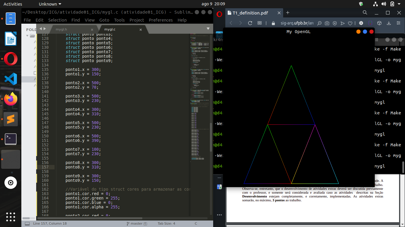
Task: Open the Selection menu
Action: click(x=58, y=20)
